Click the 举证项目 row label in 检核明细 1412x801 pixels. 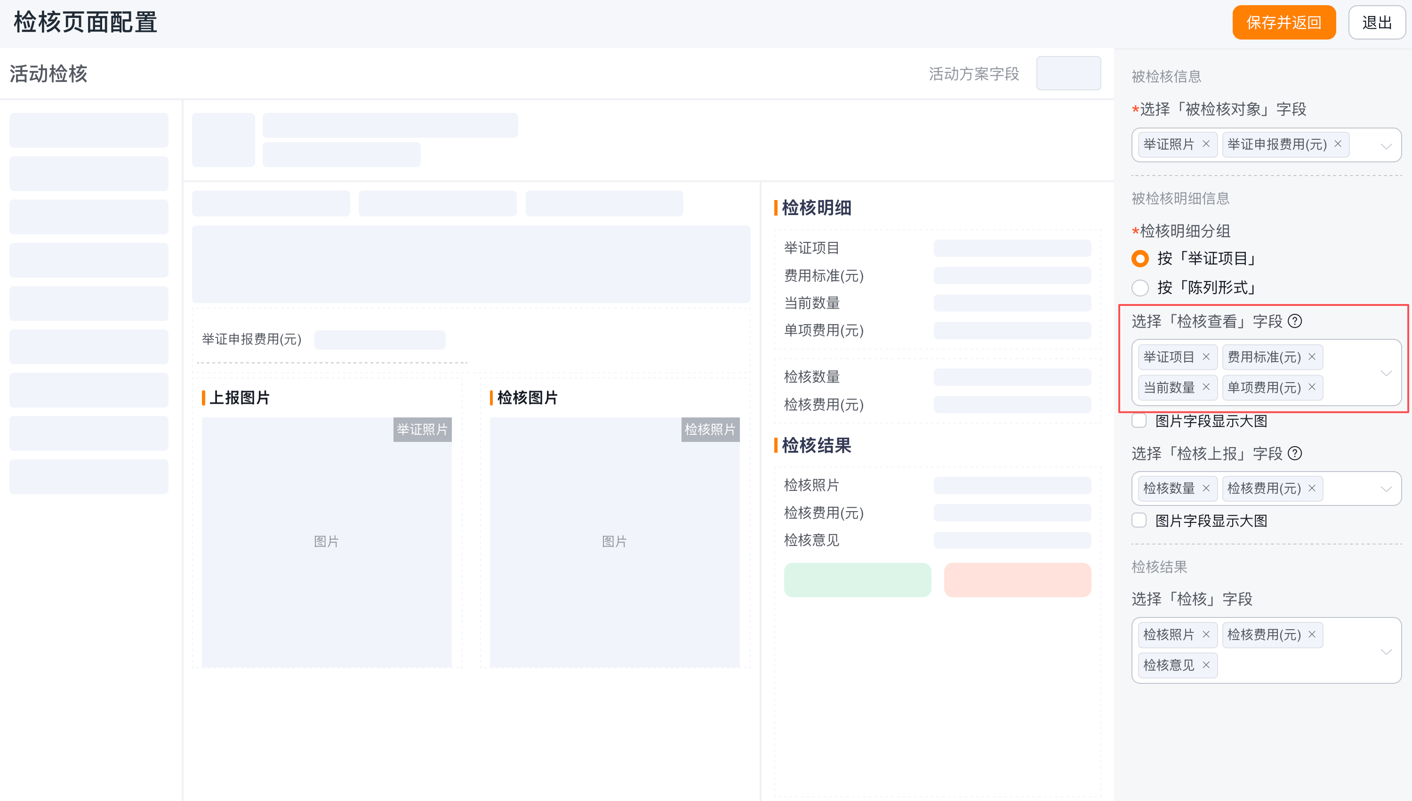(x=811, y=248)
